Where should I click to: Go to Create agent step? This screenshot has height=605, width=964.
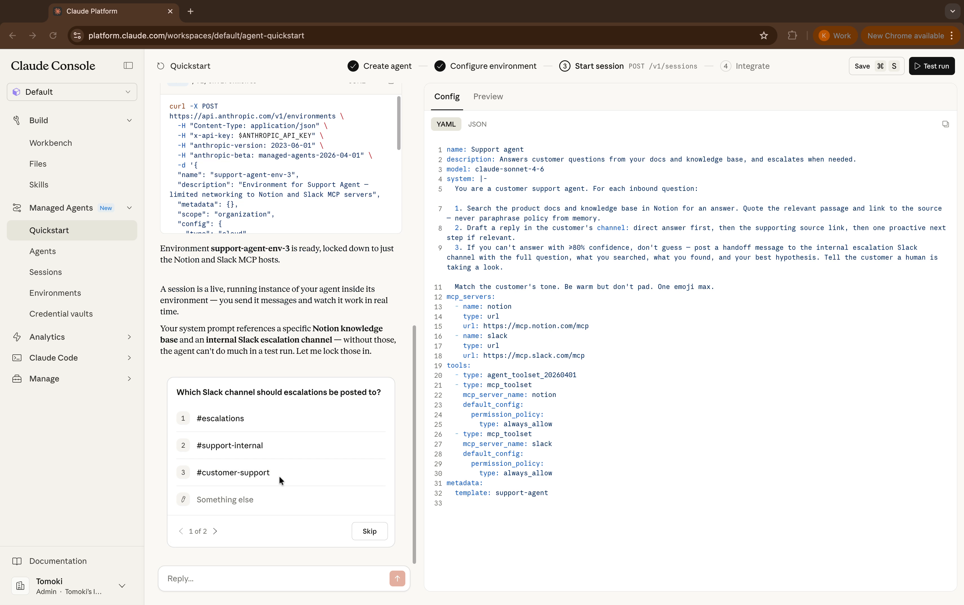(x=380, y=66)
